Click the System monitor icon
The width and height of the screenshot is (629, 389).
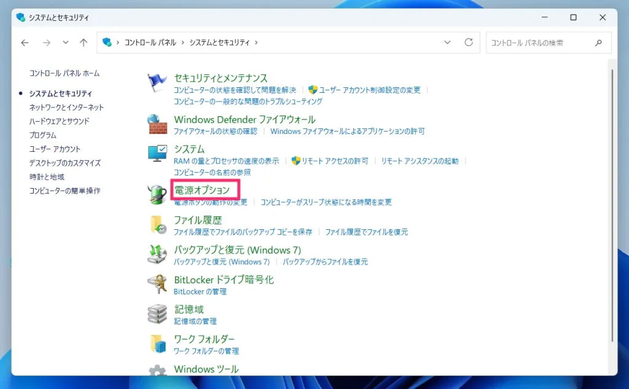[x=157, y=154]
